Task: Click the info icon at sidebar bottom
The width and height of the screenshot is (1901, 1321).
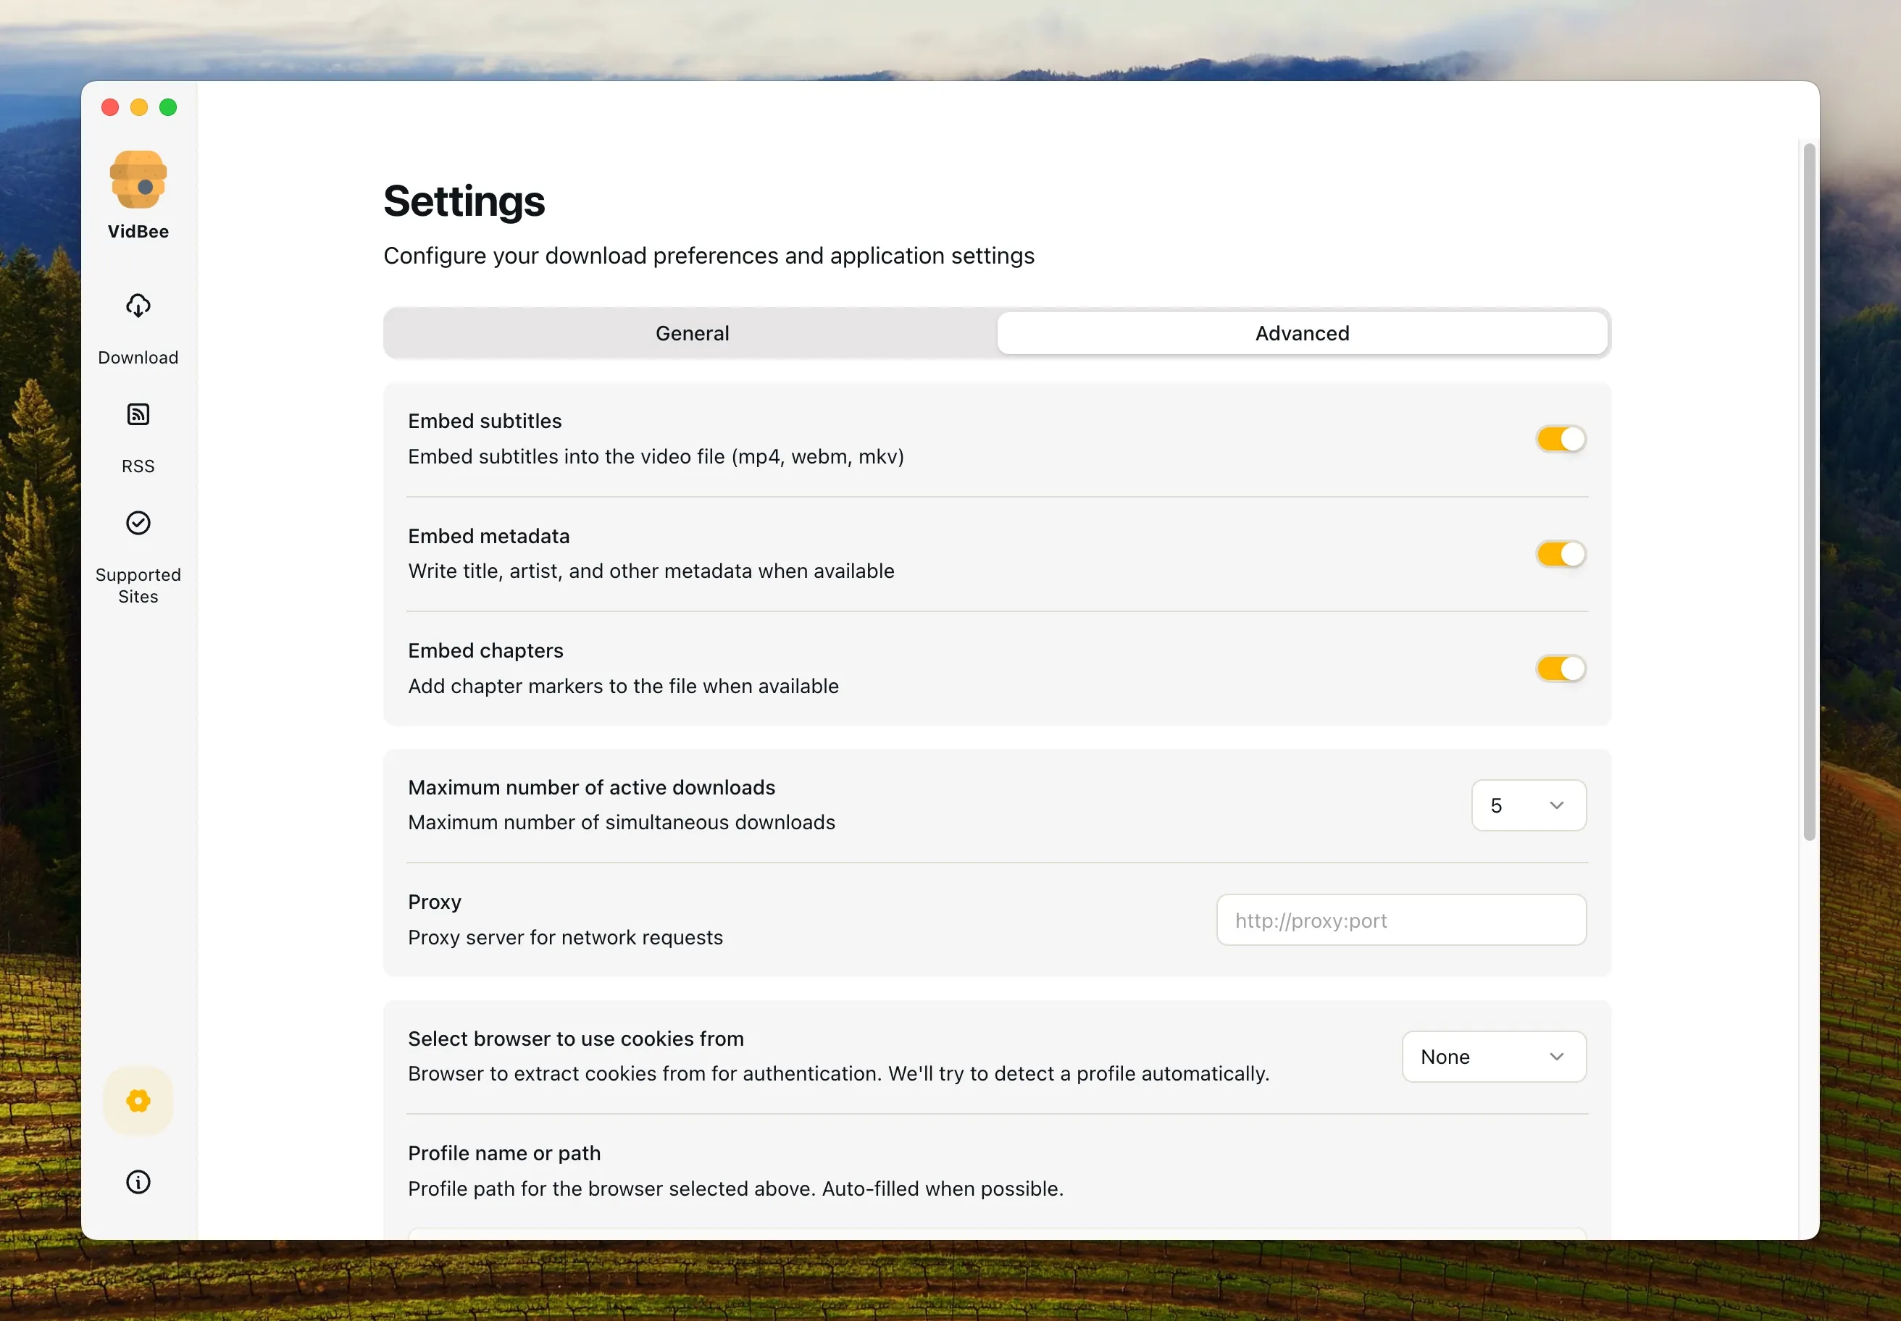Action: click(138, 1182)
